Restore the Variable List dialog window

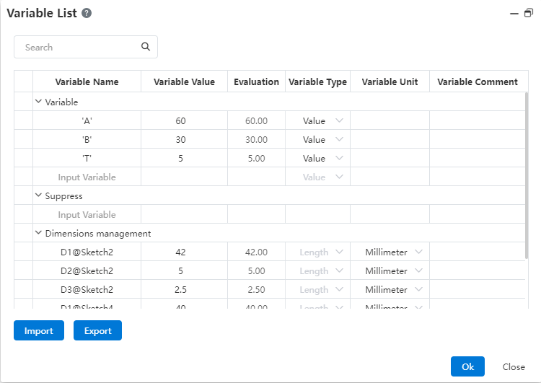click(x=529, y=13)
